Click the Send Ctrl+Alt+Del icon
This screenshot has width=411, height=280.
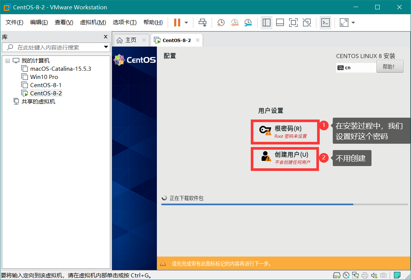coord(202,23)
